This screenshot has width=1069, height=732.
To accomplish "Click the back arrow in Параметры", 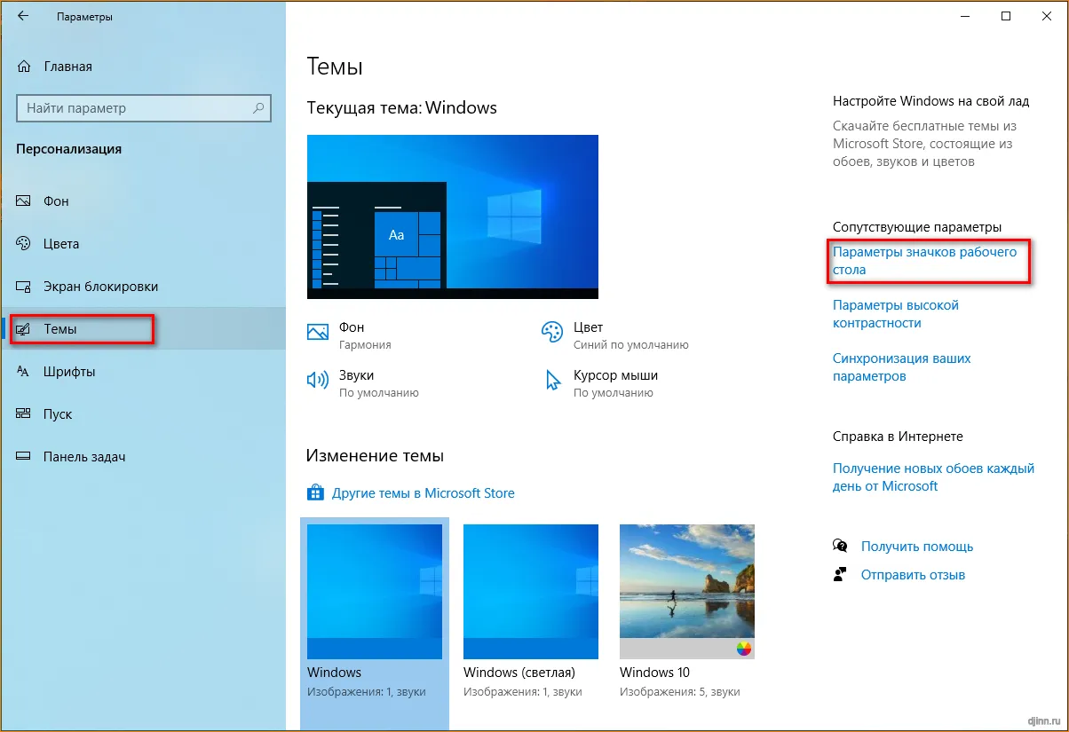I will click(24, 16).
